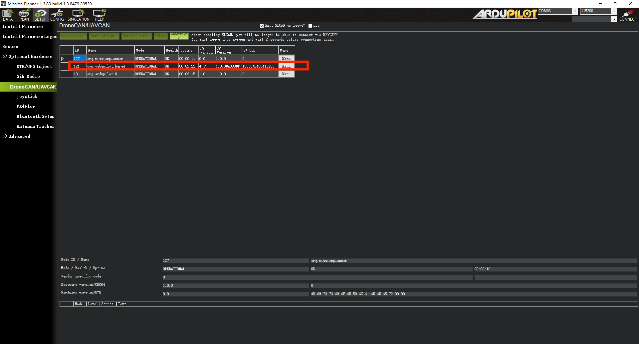Screen dimensions: 639x344
Task: Open Menu for com.cubepilot.here4 node
Action: point(287,66)
